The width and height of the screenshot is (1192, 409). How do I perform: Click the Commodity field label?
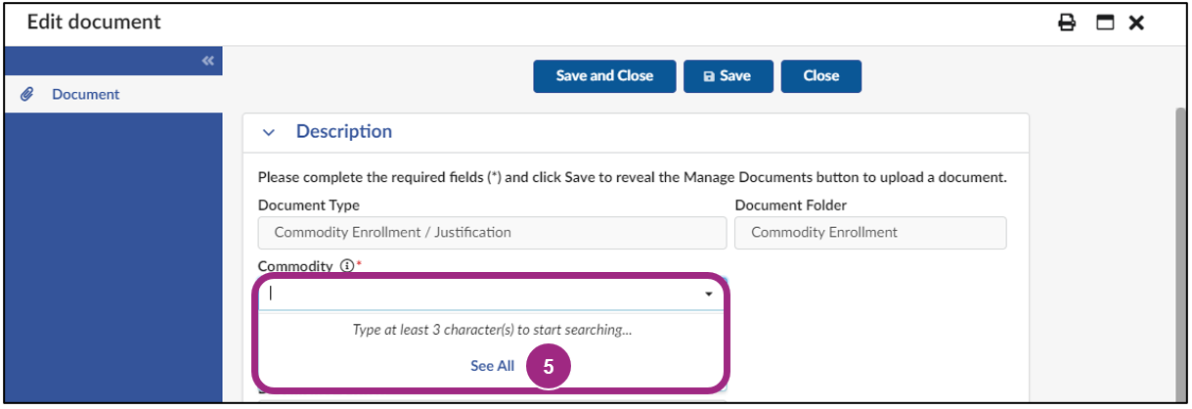coord(295,266)
